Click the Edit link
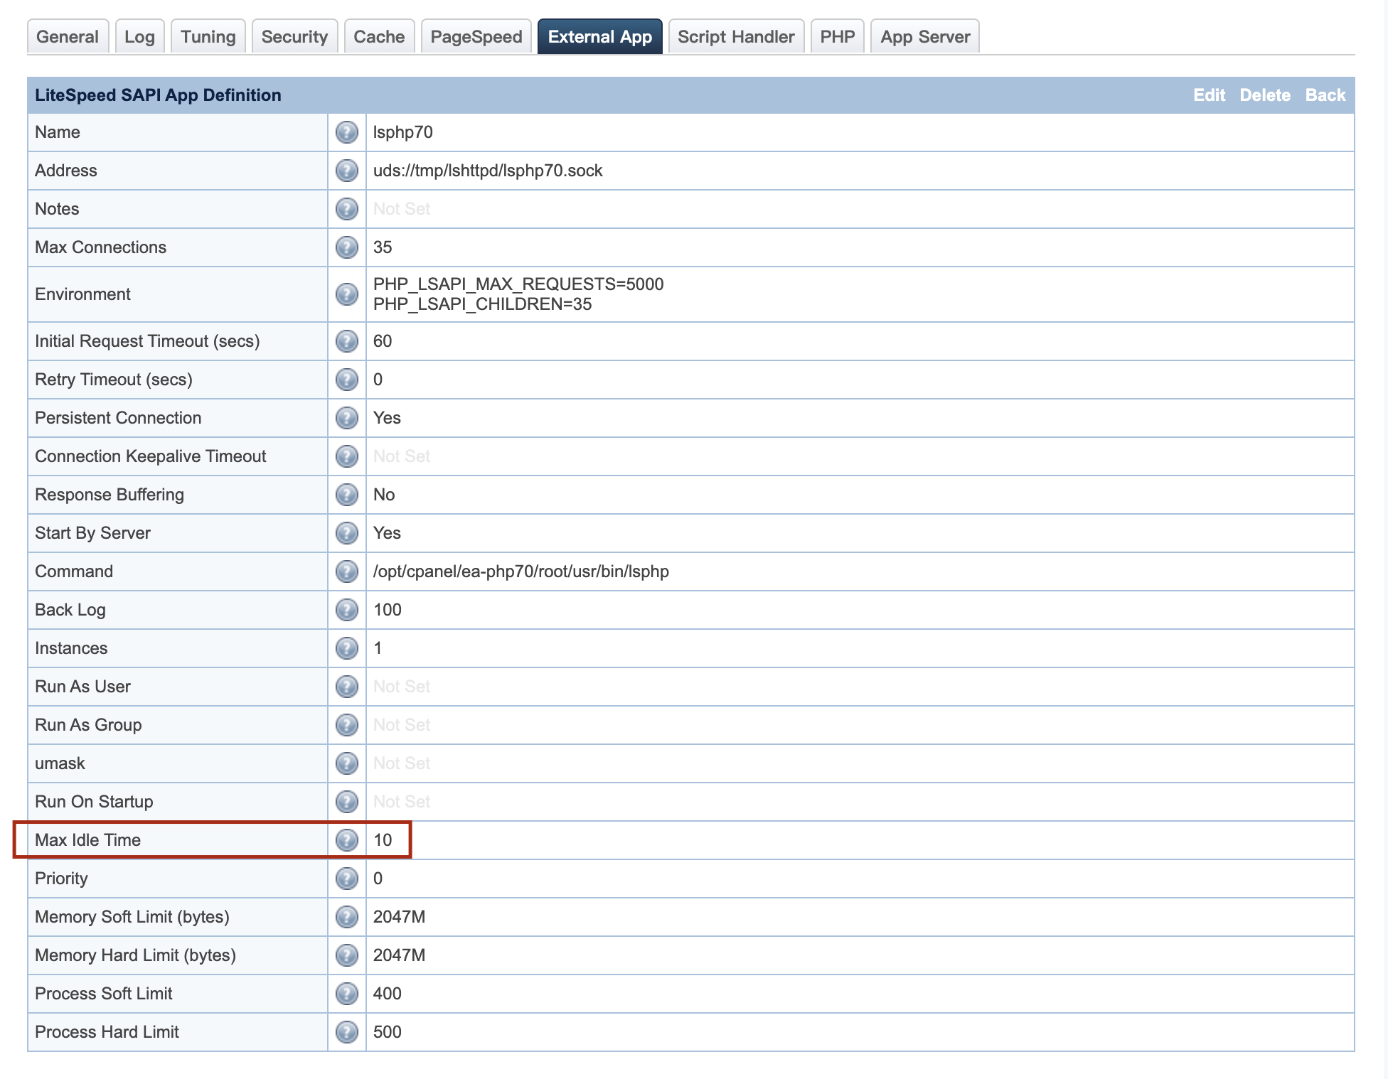 click(x=1209, y=95)
